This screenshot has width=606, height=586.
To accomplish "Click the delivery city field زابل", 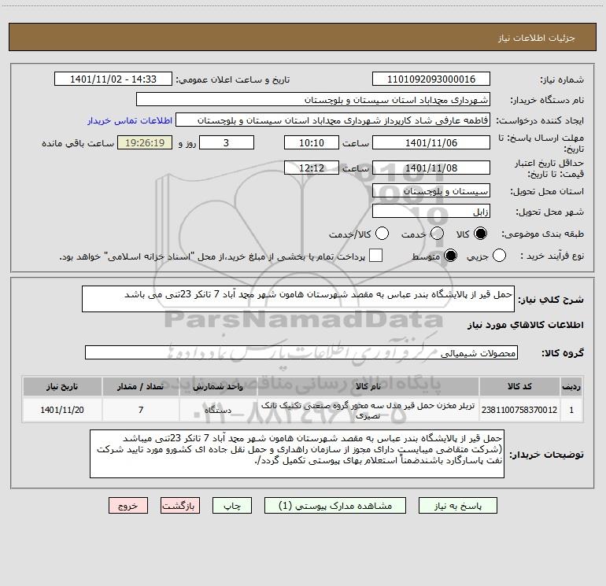I will pyautogui.click(x=431, y=212).
